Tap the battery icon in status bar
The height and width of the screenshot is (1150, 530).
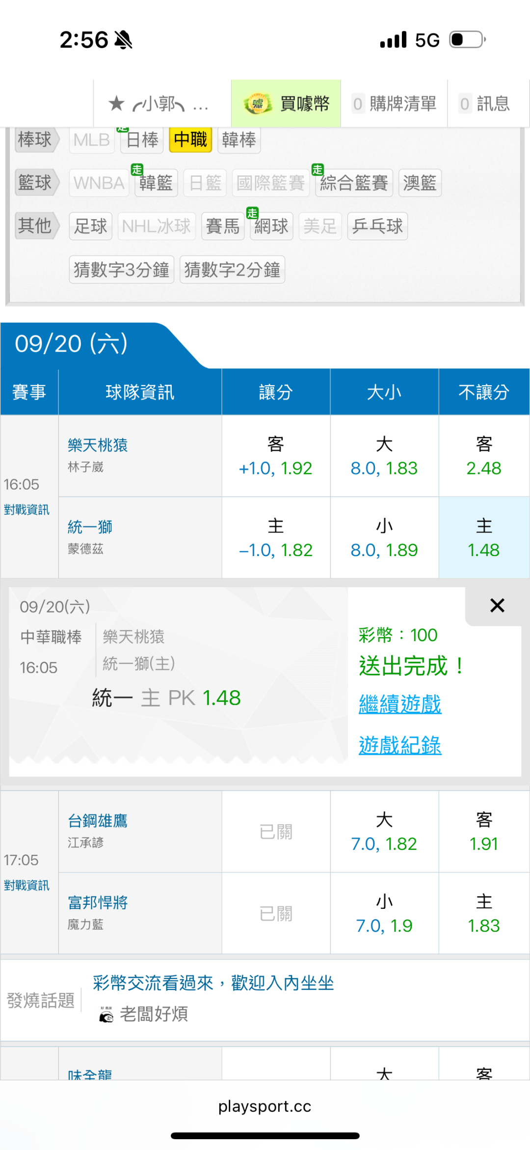(x=468, y=40)
